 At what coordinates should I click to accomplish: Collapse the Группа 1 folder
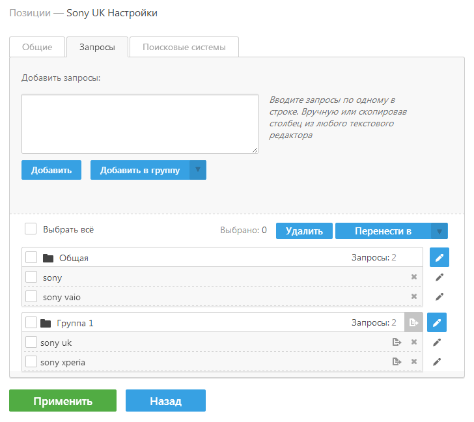(x=46, y=323)
